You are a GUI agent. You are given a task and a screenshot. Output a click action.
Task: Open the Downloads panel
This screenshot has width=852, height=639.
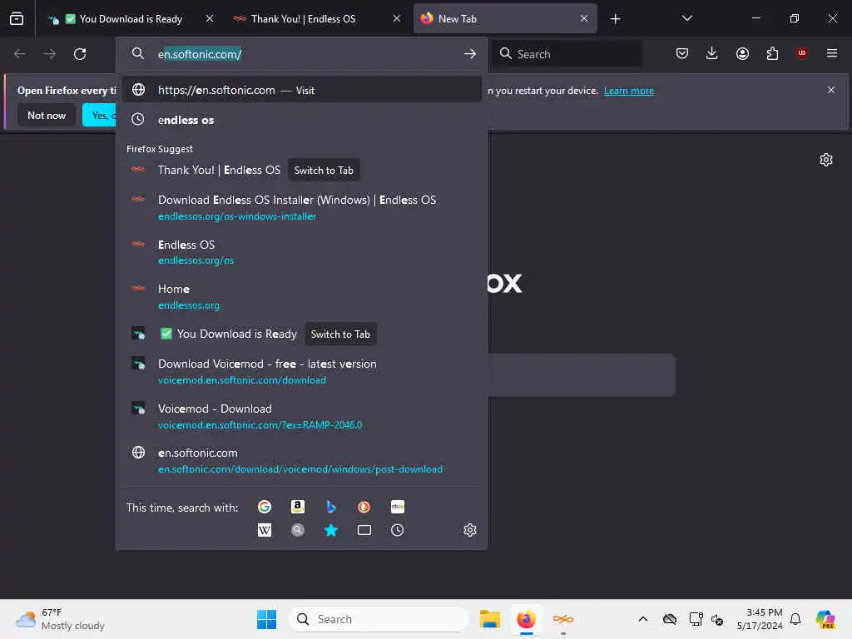[712, 53]
